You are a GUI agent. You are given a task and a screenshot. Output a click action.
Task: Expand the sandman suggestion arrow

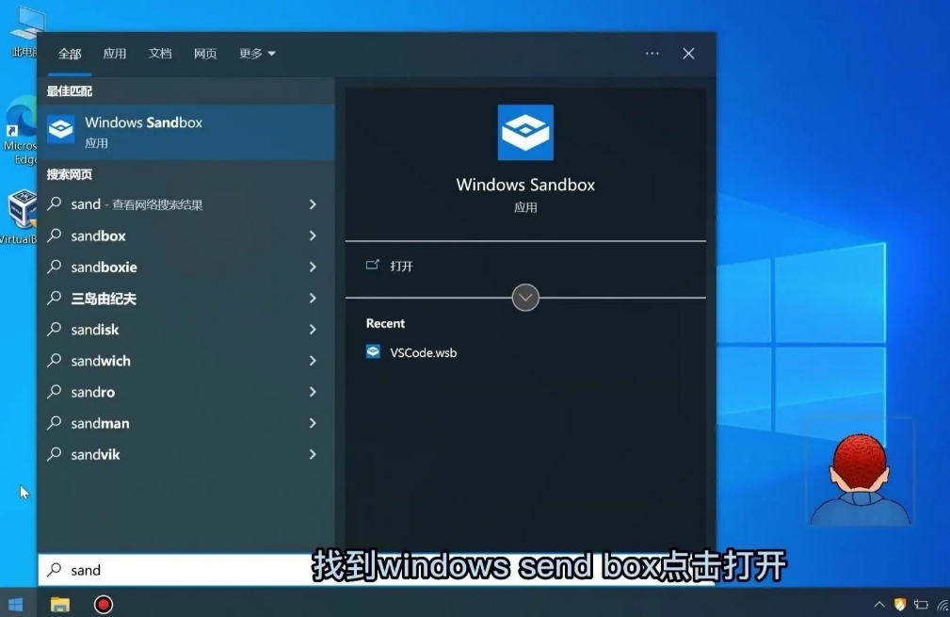coord(313,423)
